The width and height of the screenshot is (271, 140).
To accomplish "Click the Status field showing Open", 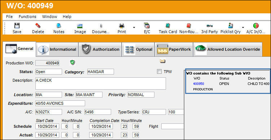I will pyautogui.click(x=49, y=72).
